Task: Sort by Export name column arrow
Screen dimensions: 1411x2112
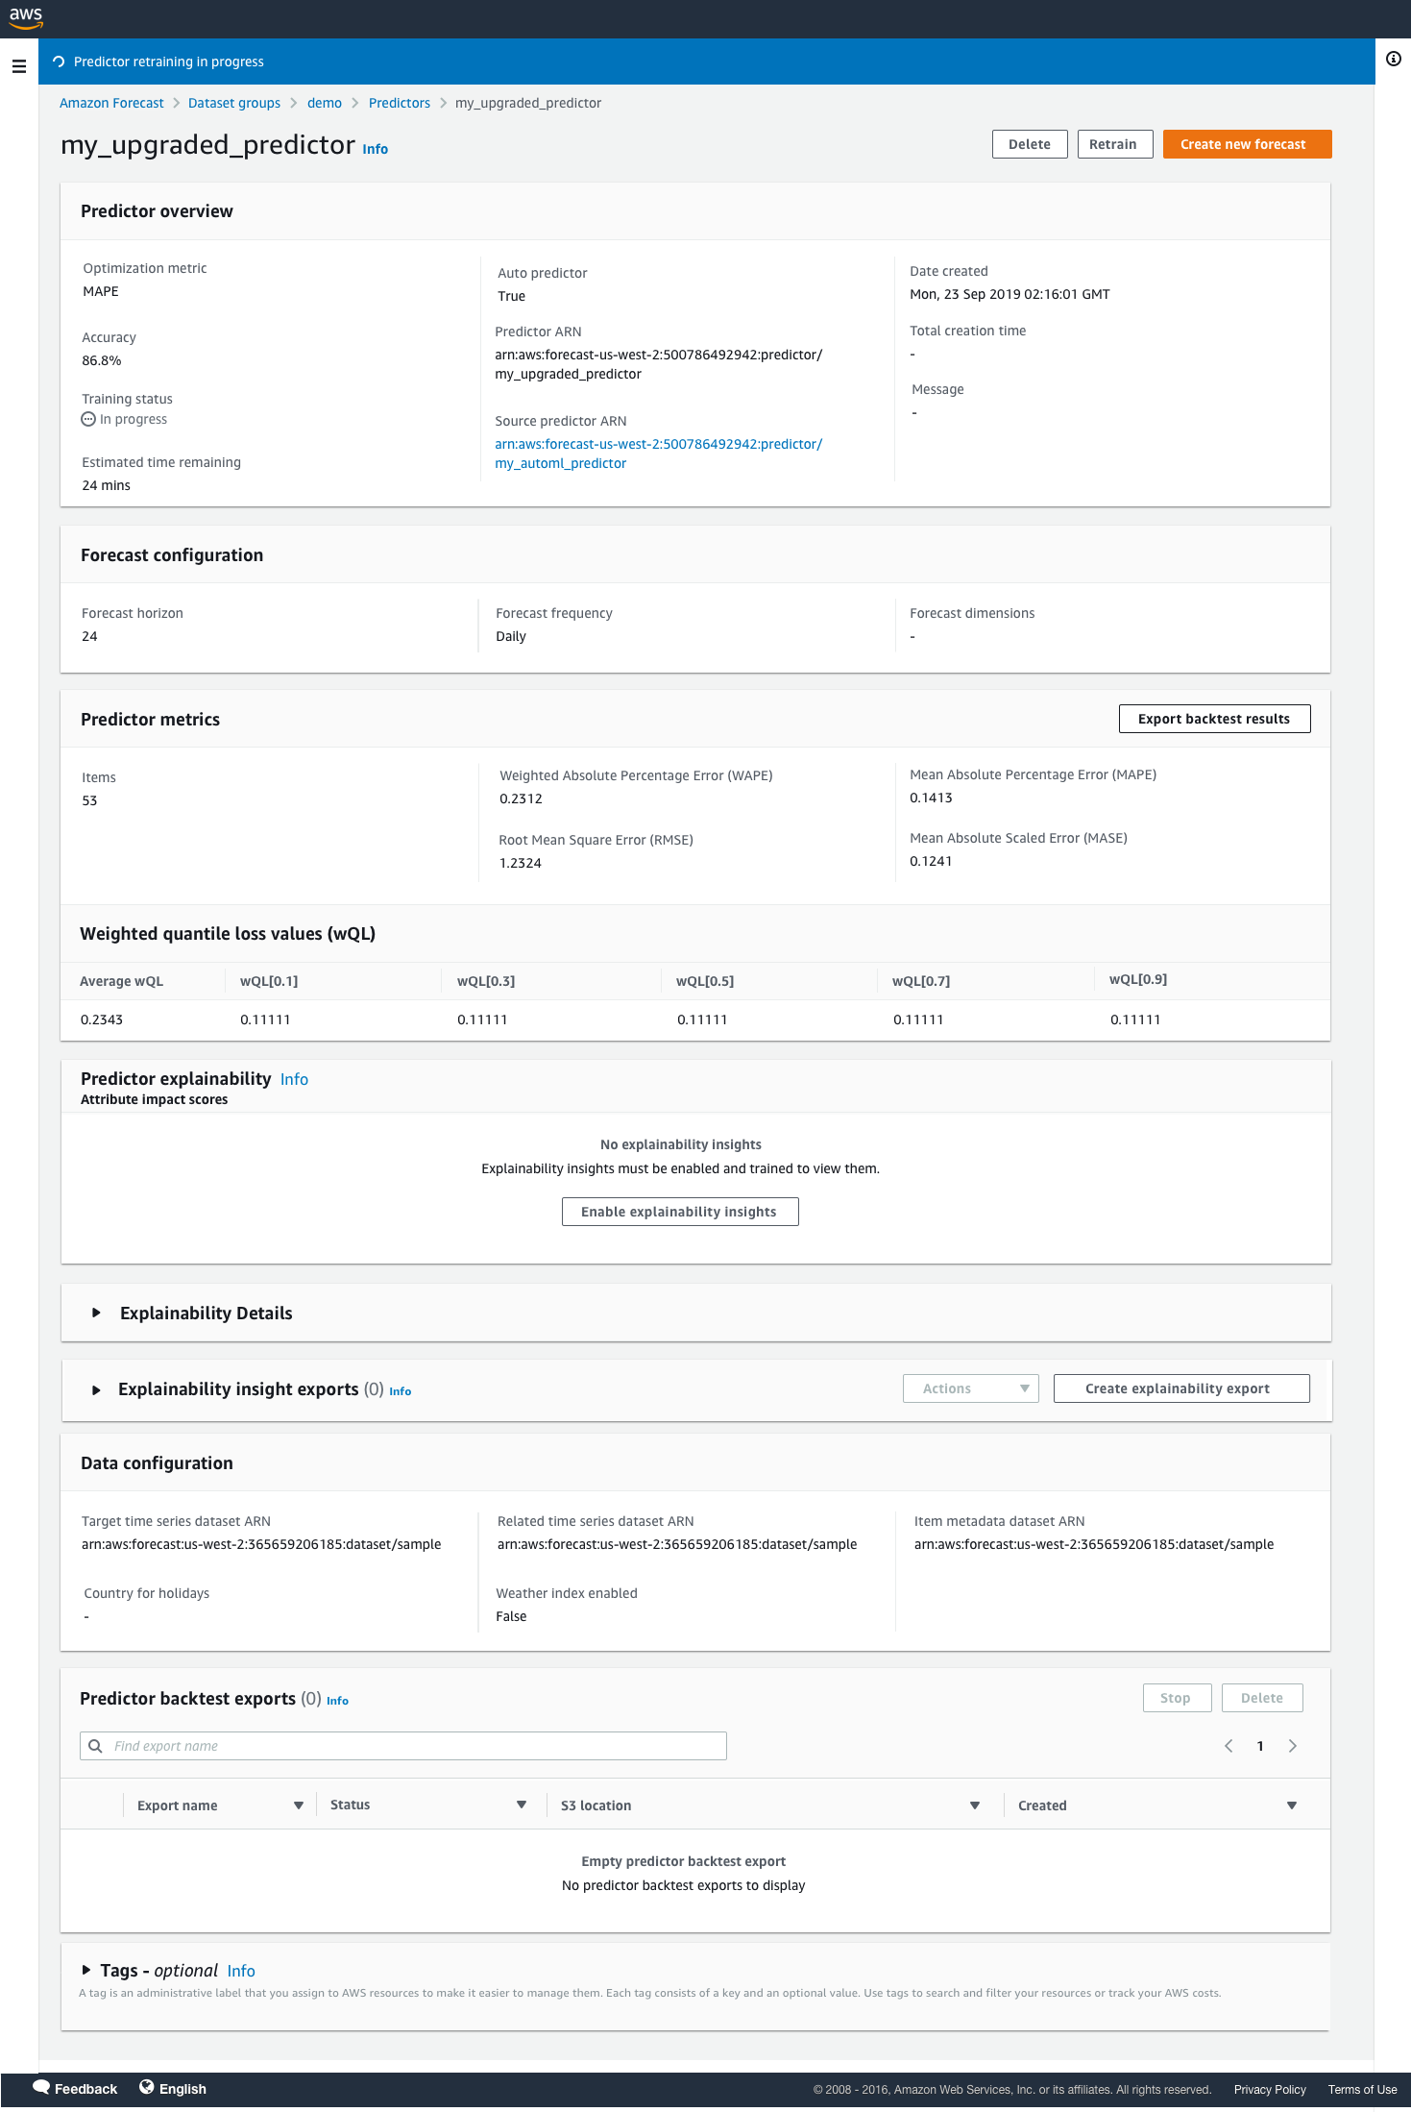Action: tap(299, 1805)
